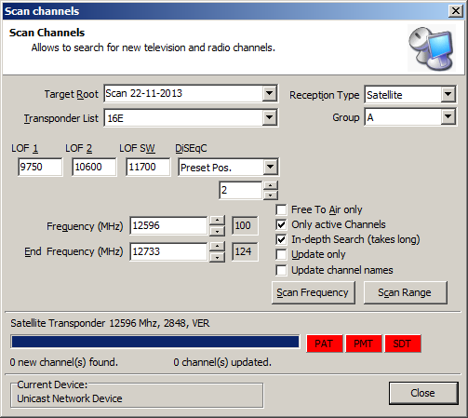Start the Scan Frequency button
The width and height of the screenshot is (468, 418).
(314, 292)
